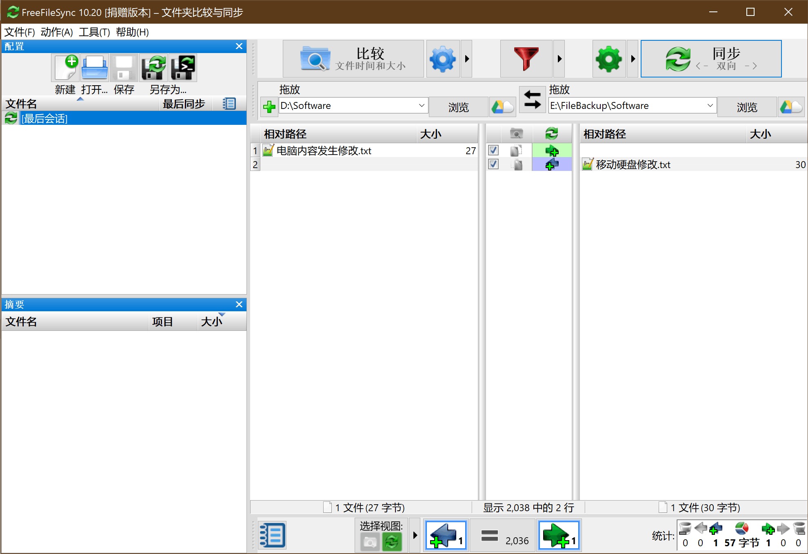The width and height of the screenshot is (808, 554).
Task: Switch to category view camera icon
Action: pos(370,542)
